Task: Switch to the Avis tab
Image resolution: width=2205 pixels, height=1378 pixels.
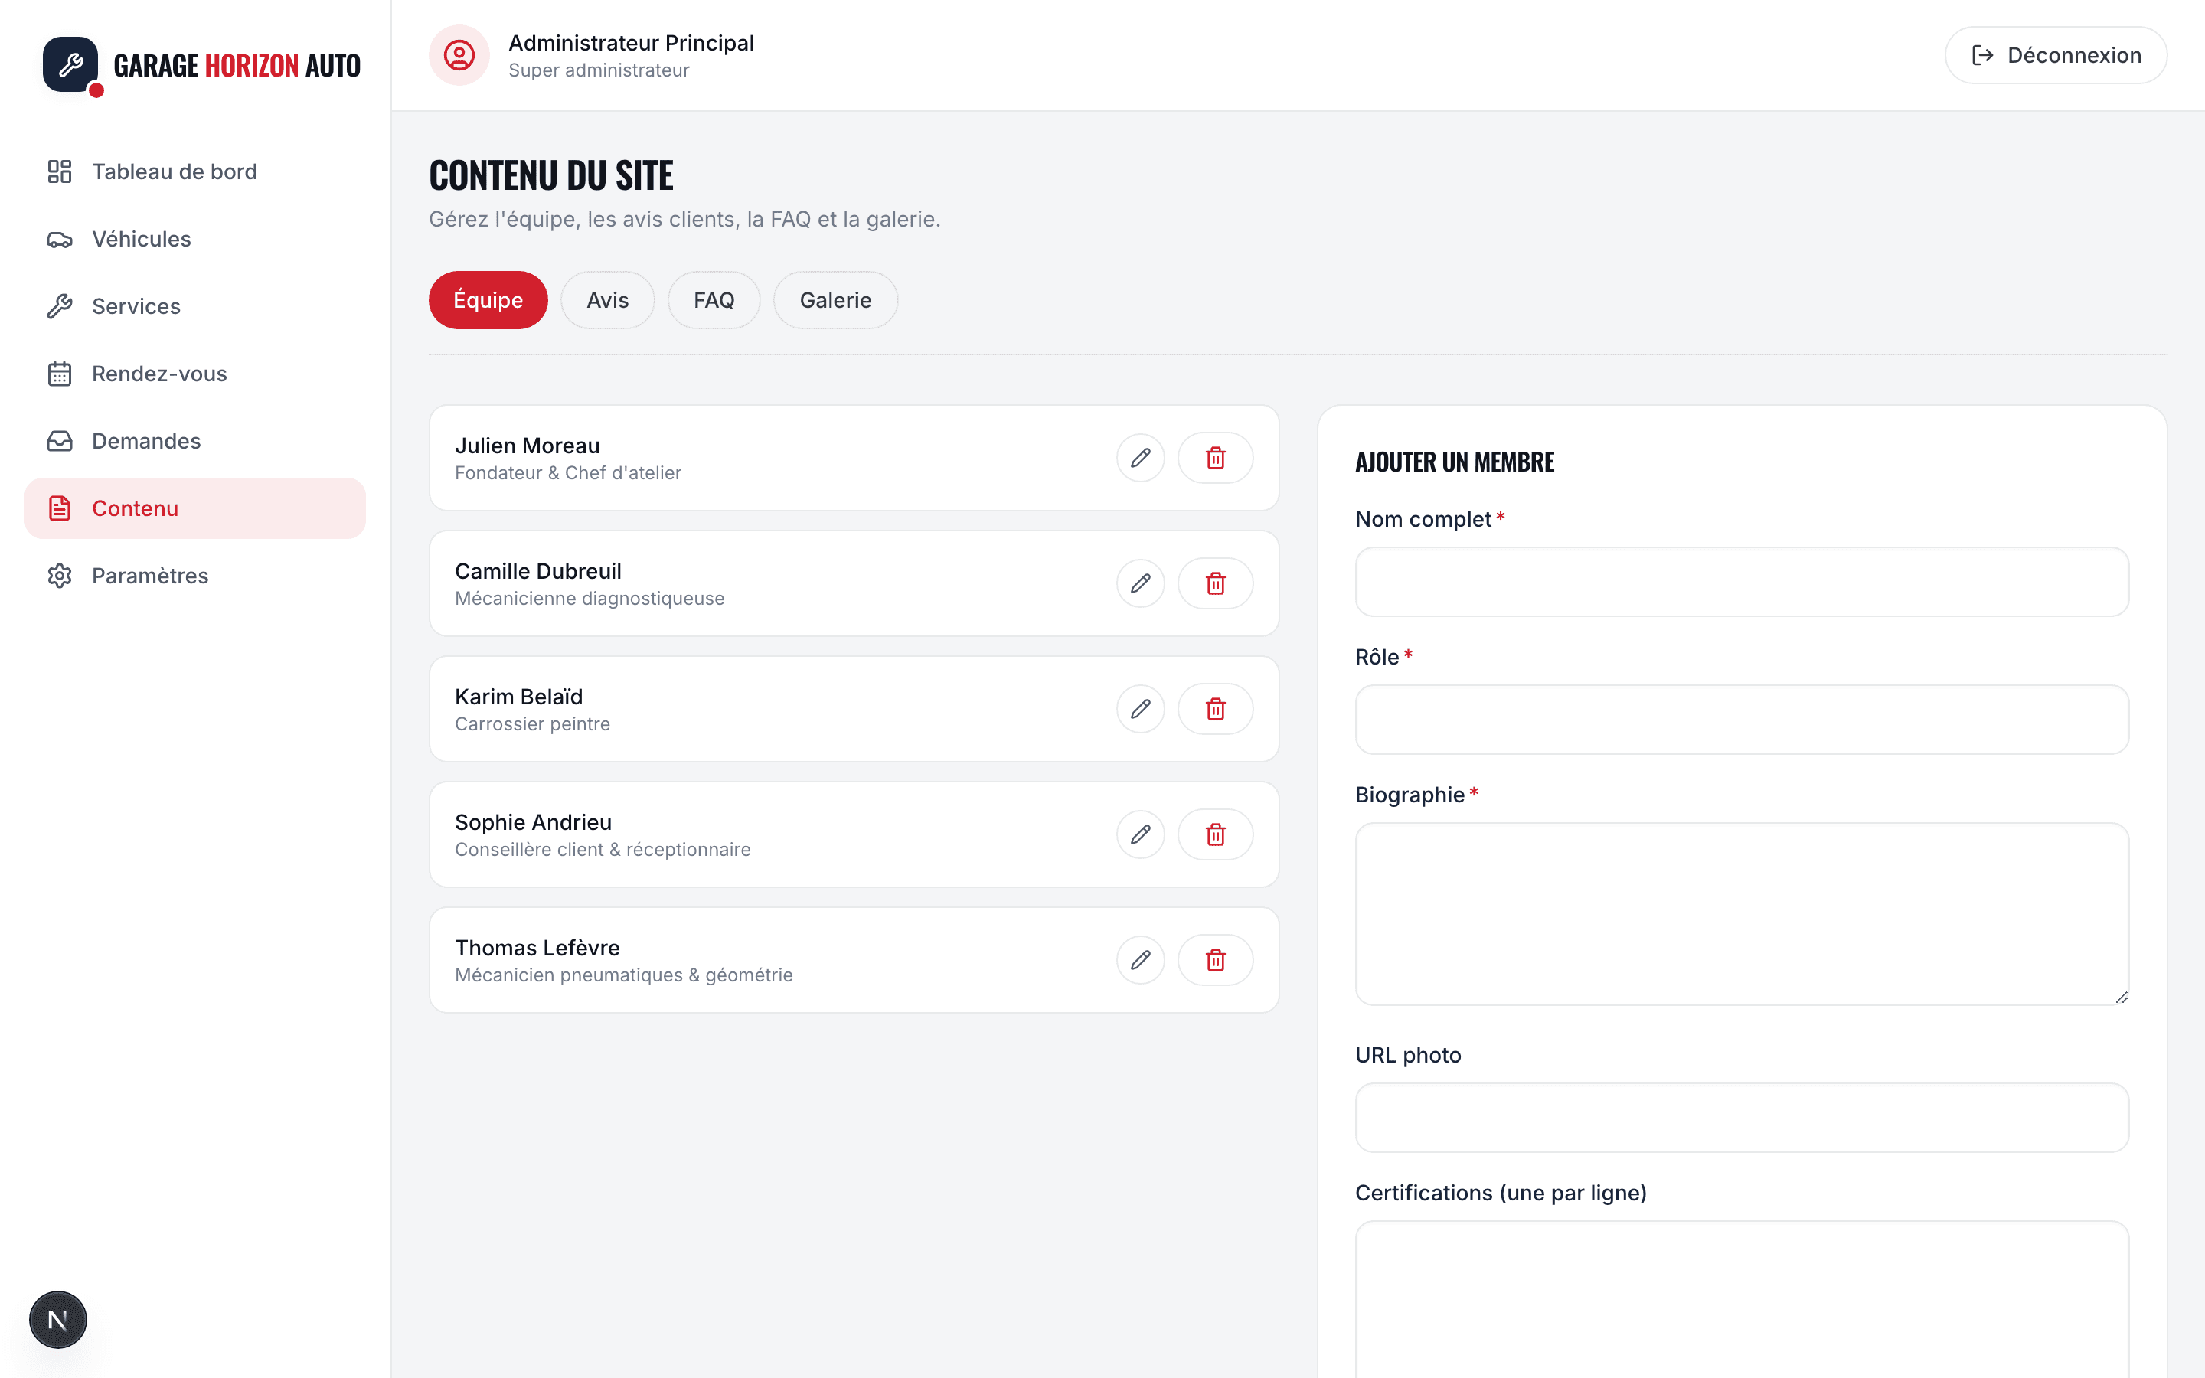Action: pyautogui.click(x=608, y=300)
